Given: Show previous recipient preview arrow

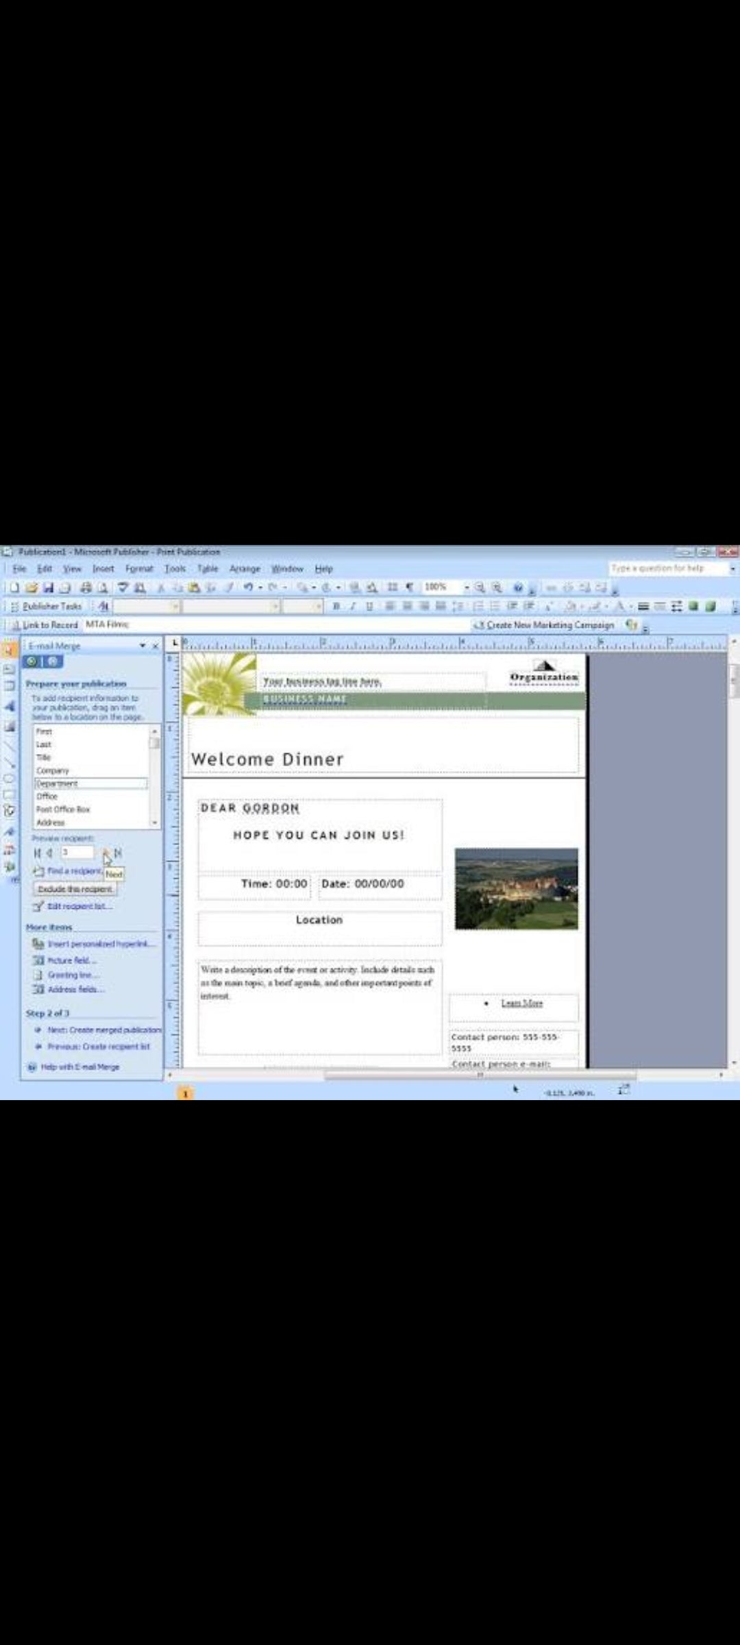Looking at the screenshot, I should (x=49, y=853).
